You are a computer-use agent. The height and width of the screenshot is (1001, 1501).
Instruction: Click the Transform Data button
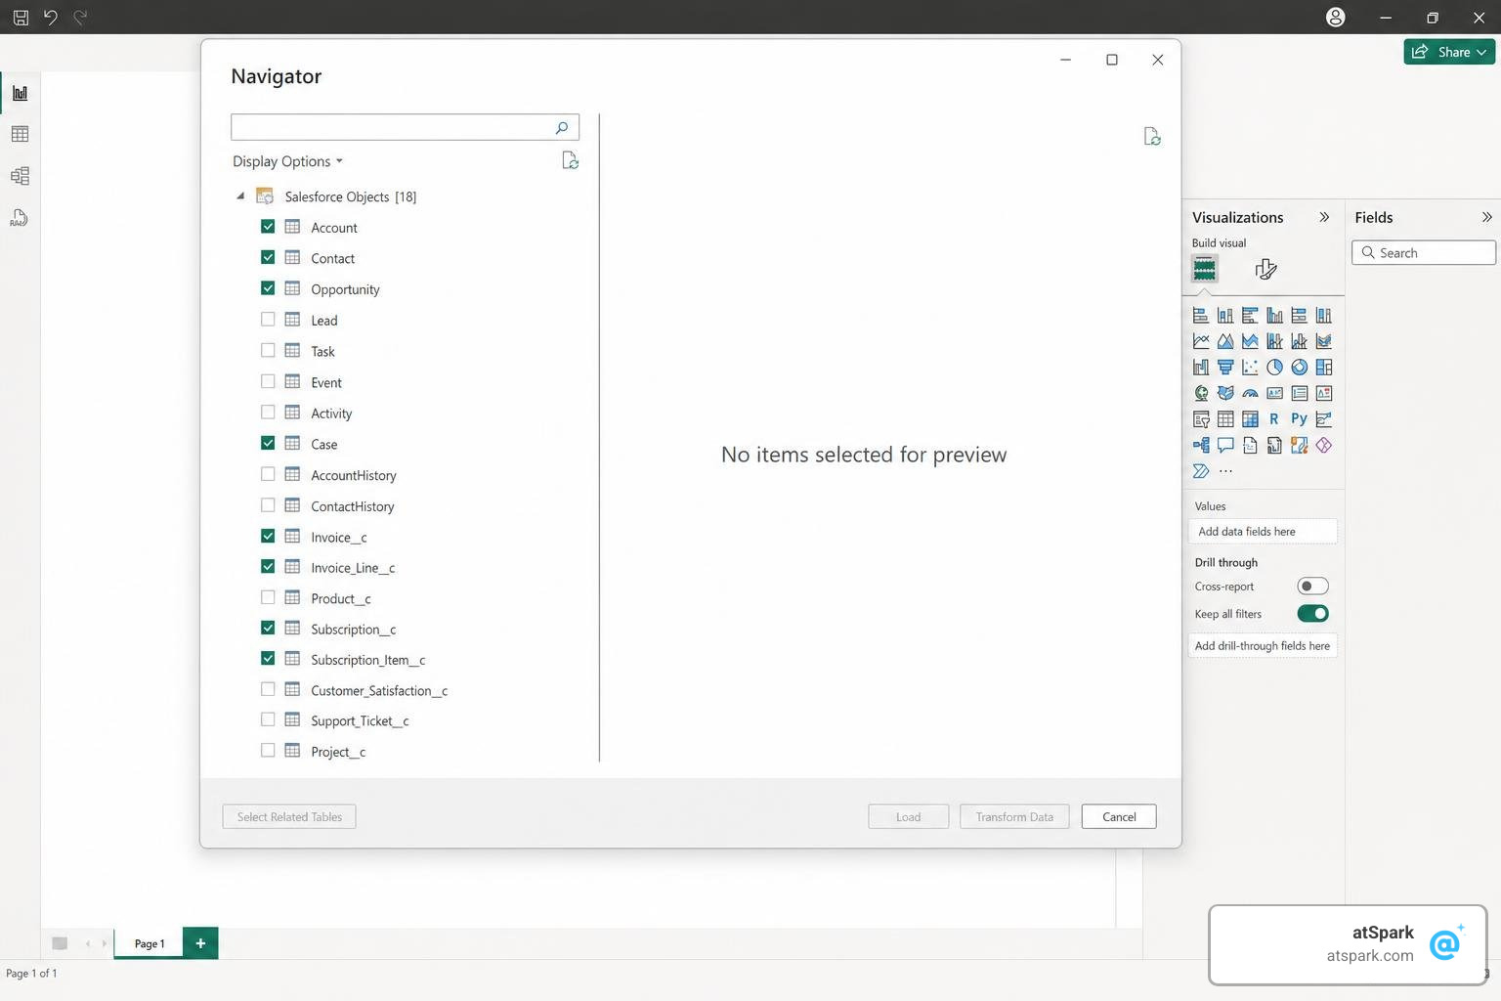(x=1014, y=817)
